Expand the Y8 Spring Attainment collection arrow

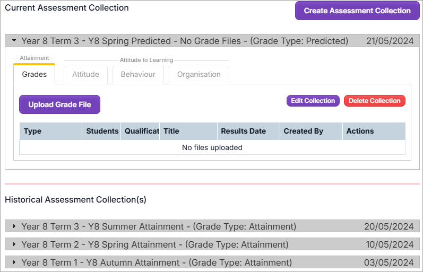click(14, 244)
